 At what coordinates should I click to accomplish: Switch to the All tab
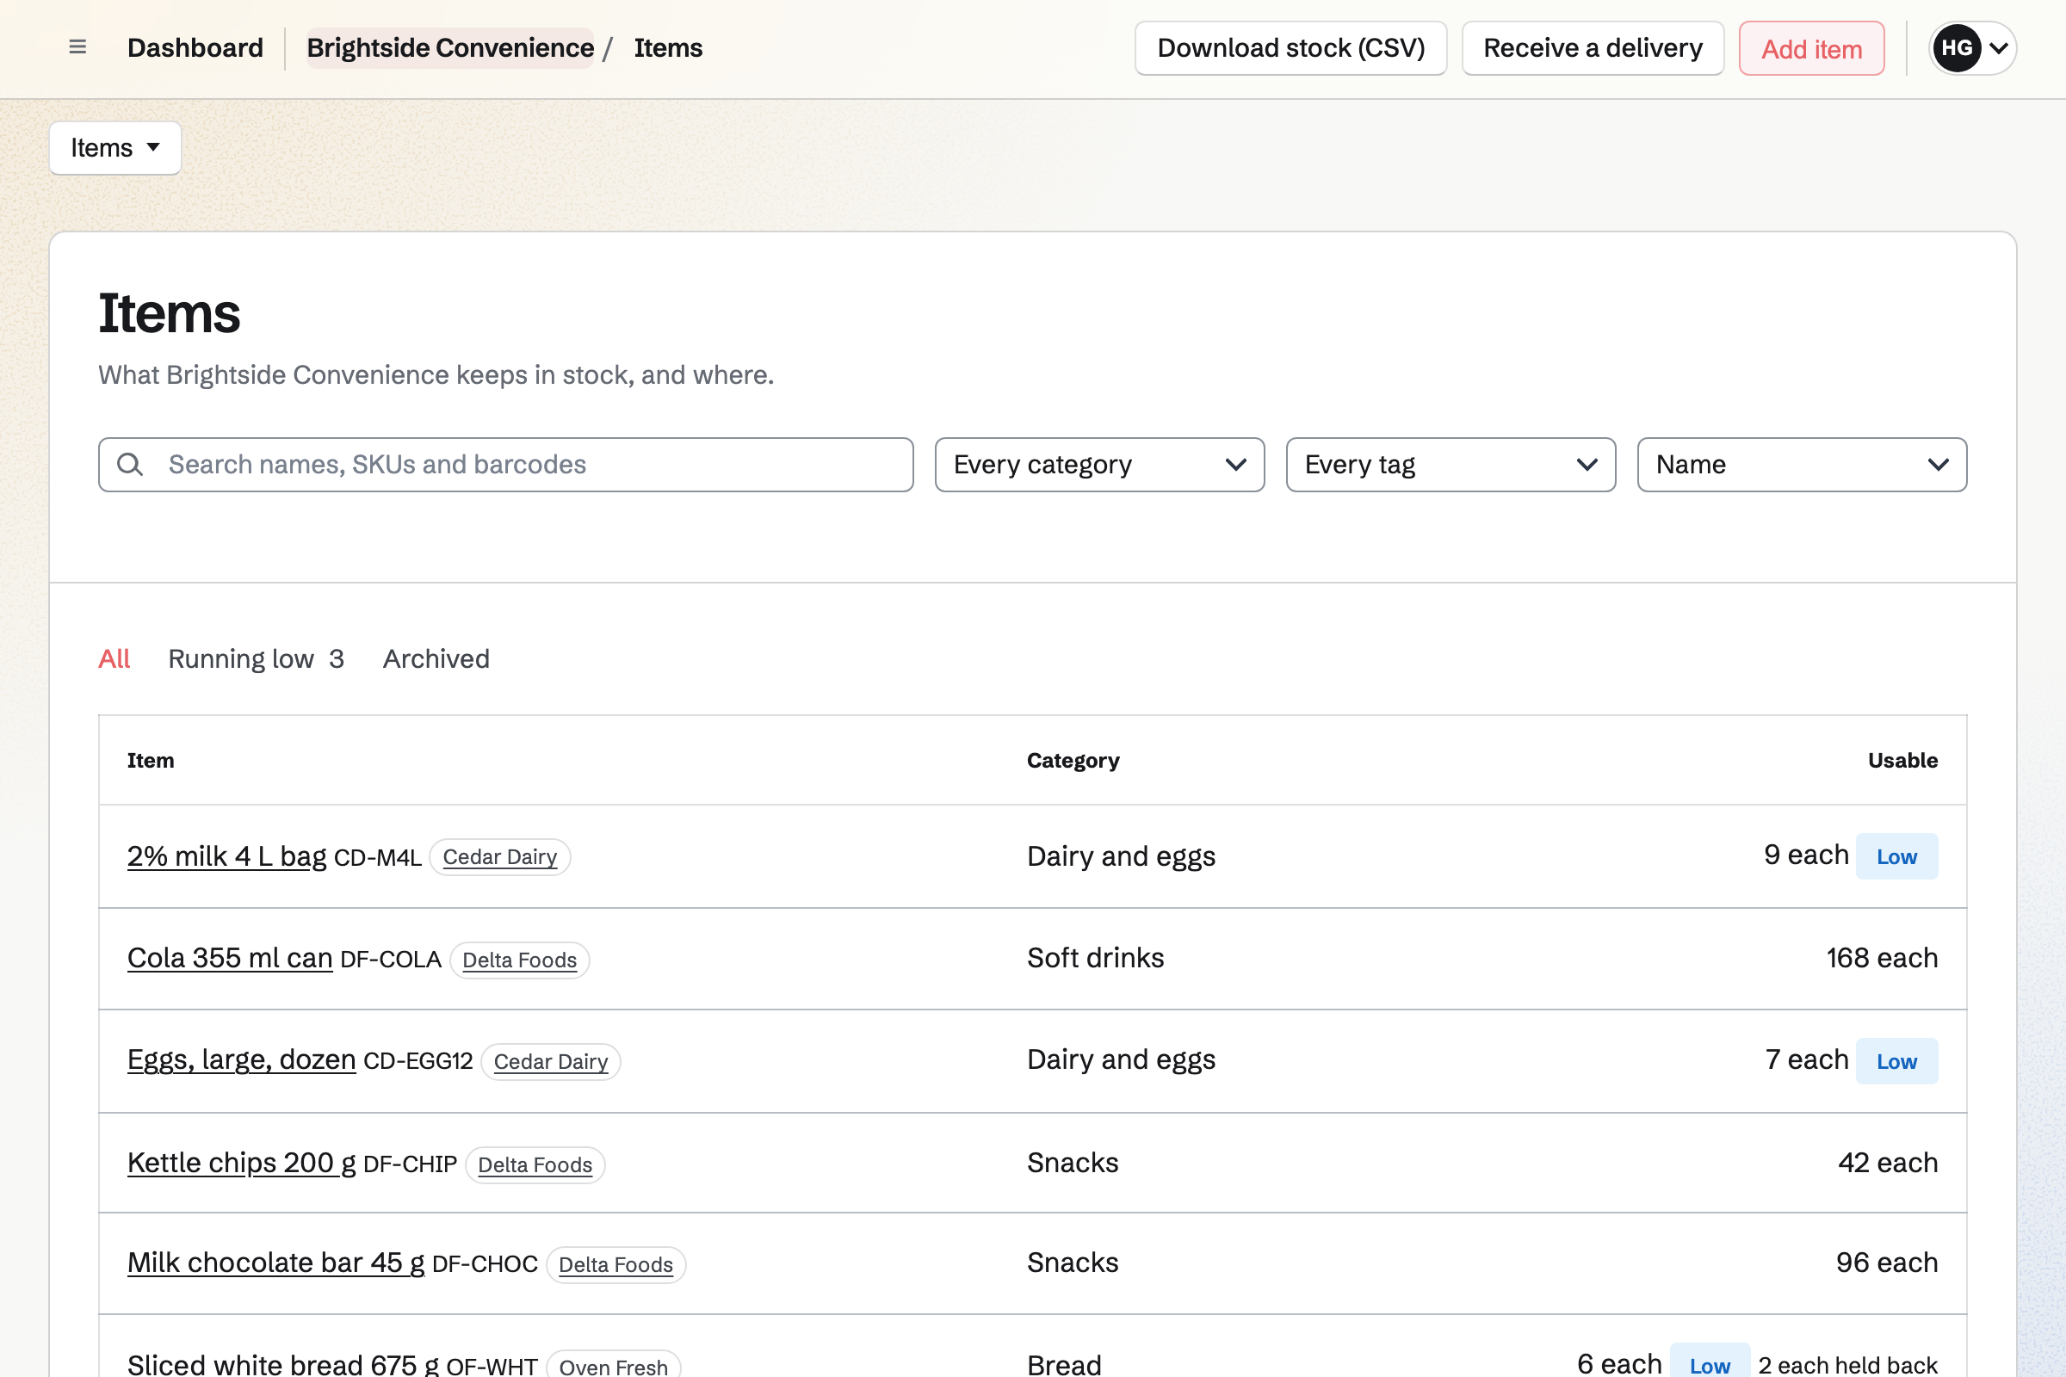114,658
